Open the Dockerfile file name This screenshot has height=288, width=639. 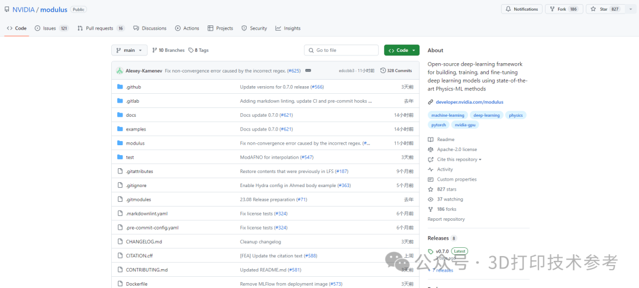[x=137, y=284]
